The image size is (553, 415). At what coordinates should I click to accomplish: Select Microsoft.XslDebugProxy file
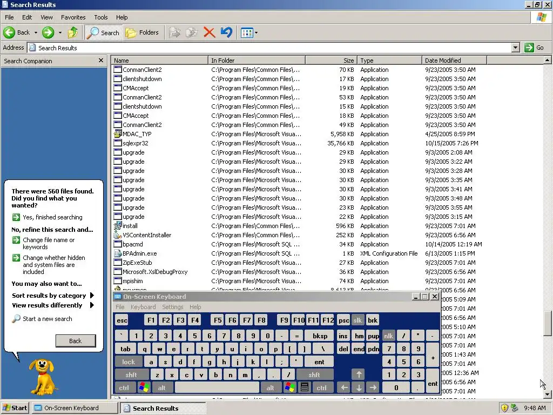click(x=155, y=272)
